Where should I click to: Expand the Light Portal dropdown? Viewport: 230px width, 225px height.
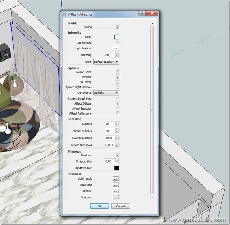106,93
